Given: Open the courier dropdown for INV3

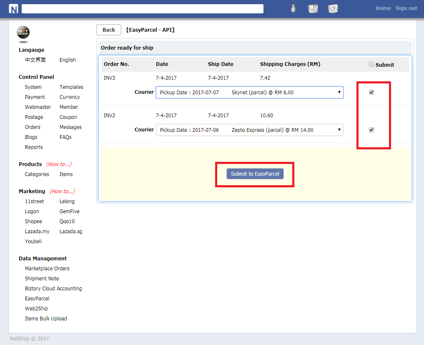Looking at the screenshot, I should [x=250, y=93].
